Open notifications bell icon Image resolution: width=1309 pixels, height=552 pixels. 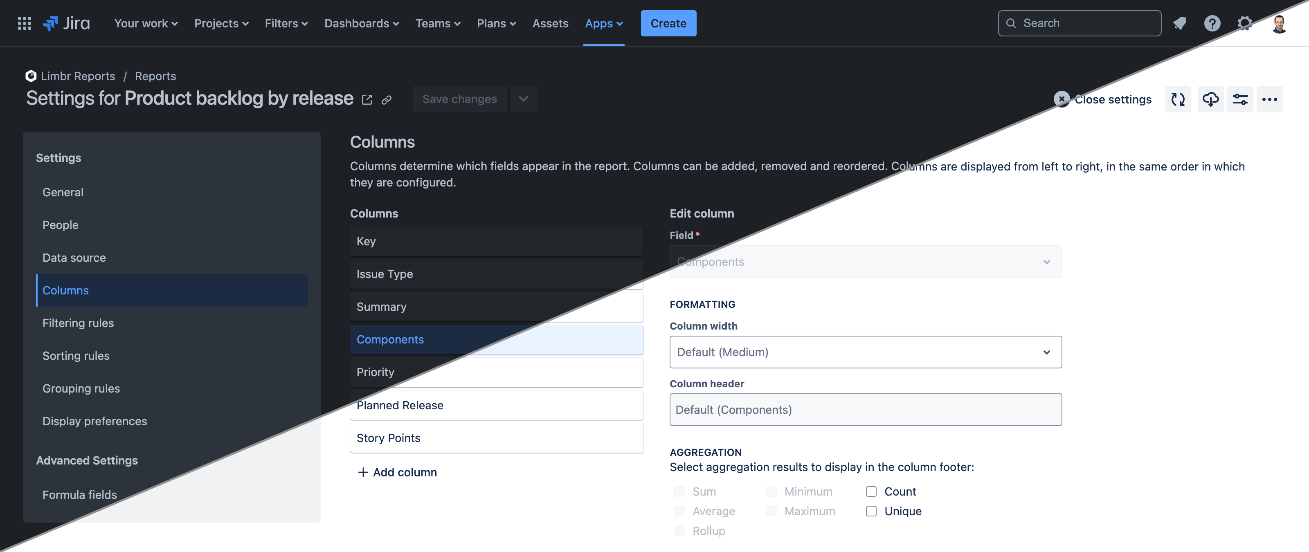pyautogui.click(x=1179, y=23)
